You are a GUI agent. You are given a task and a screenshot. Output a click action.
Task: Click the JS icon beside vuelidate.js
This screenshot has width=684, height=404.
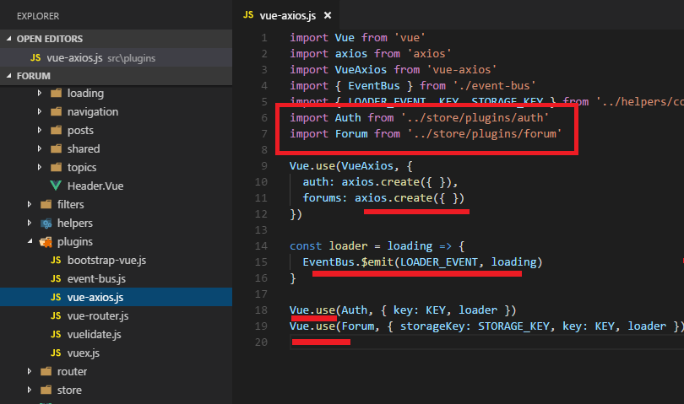tap(56, 334)
